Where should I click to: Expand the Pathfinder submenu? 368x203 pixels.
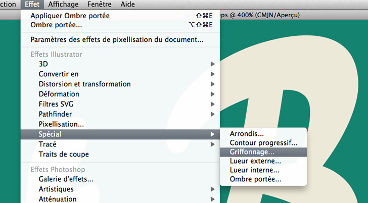[x=120, y=114]
